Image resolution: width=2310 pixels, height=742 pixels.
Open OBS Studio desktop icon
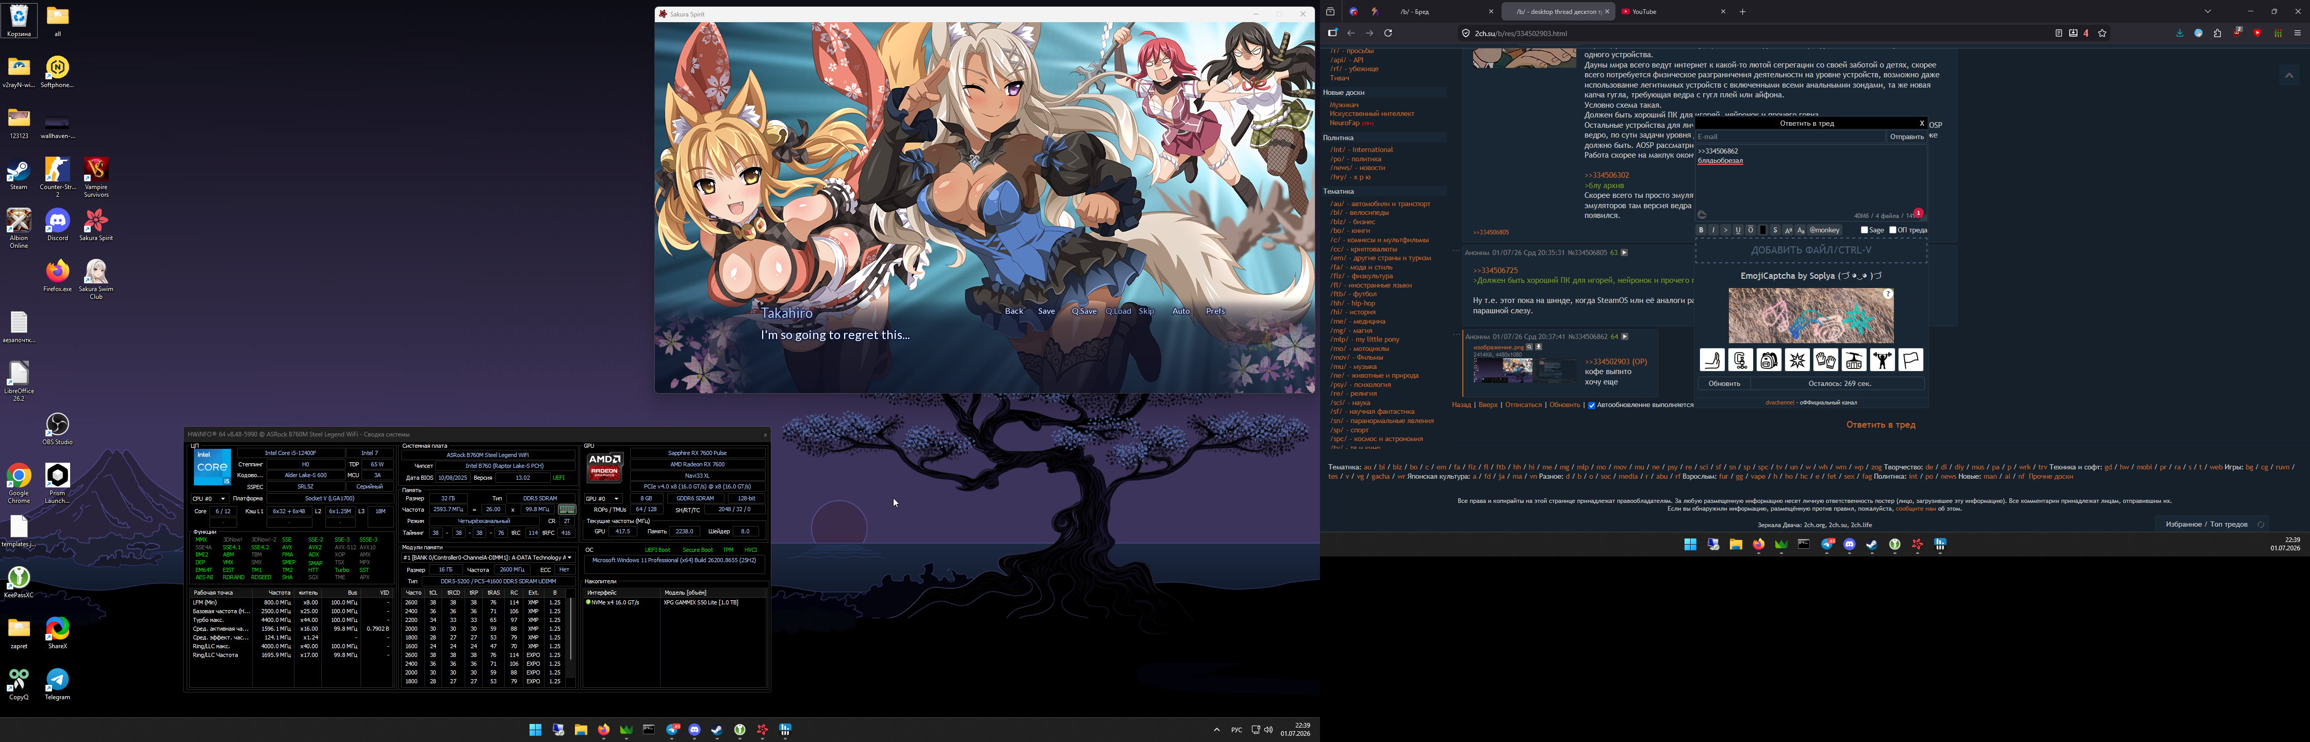click(57, 428)
